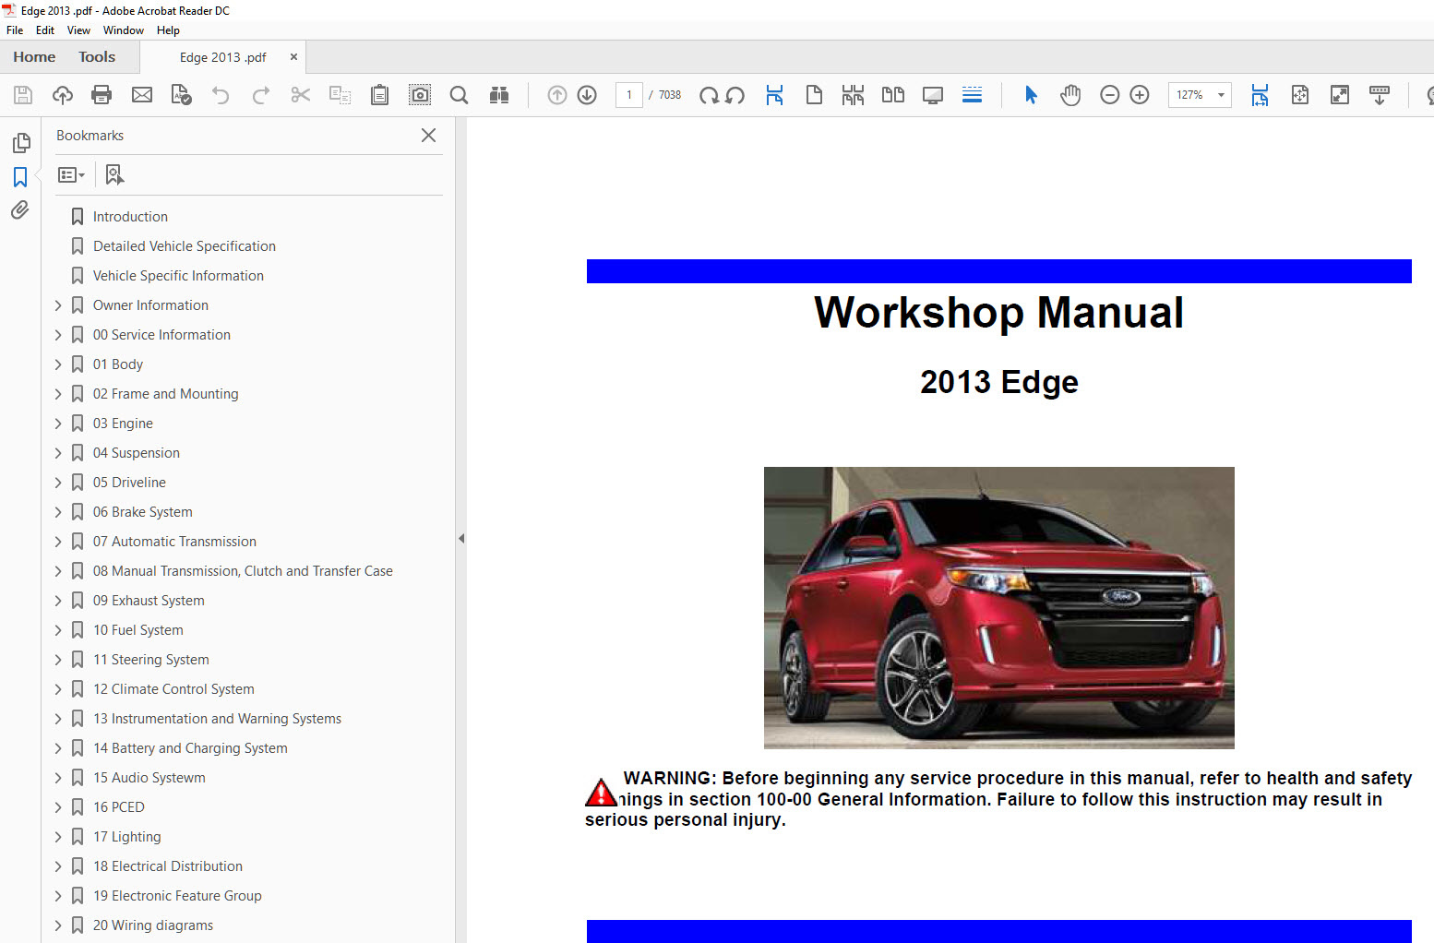This screenshot has width=1434, height=943.
Task: Open the 20 Wiring diagrams bookmark
Action: point(152,925)
